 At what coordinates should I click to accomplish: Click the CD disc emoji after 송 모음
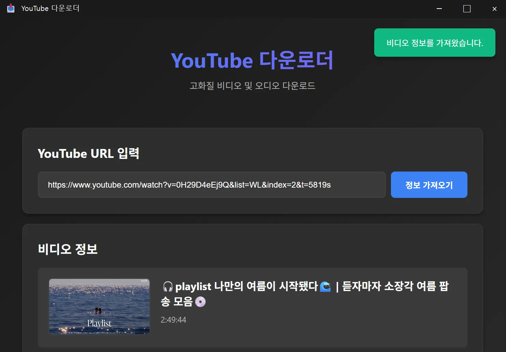coord(200,302)
